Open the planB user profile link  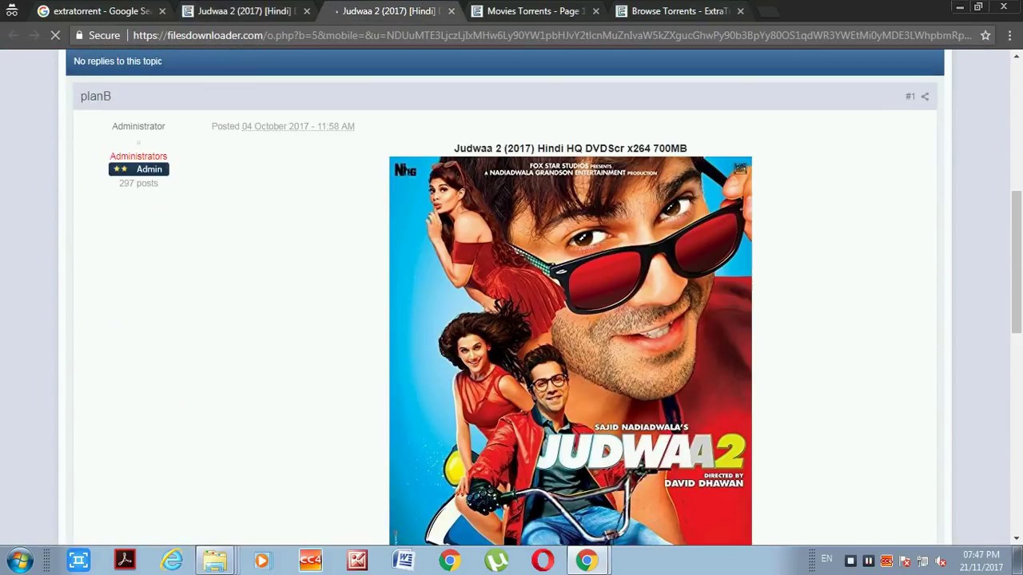tap(95, 97)
